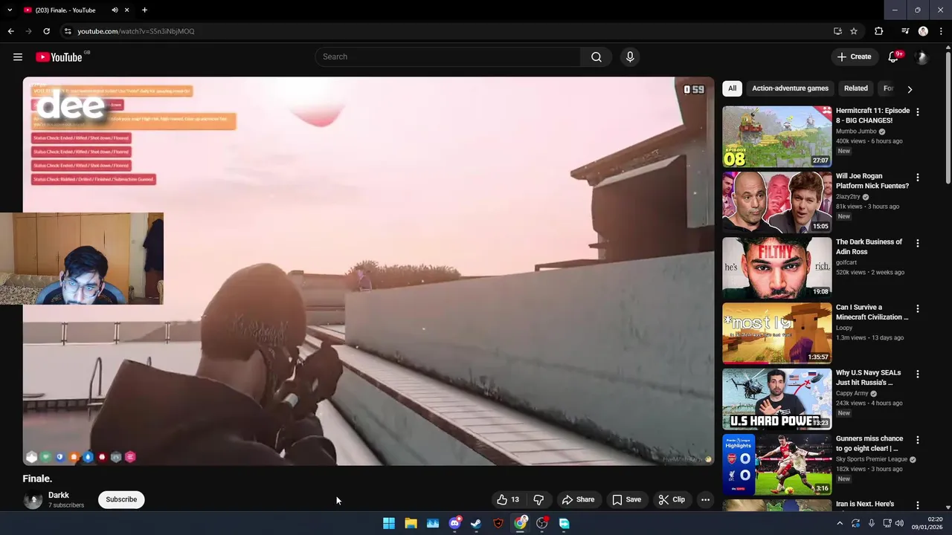This screenshot has width=952, height=535.
Task: Start voice search with microphone icon
Action: [630, 57]
